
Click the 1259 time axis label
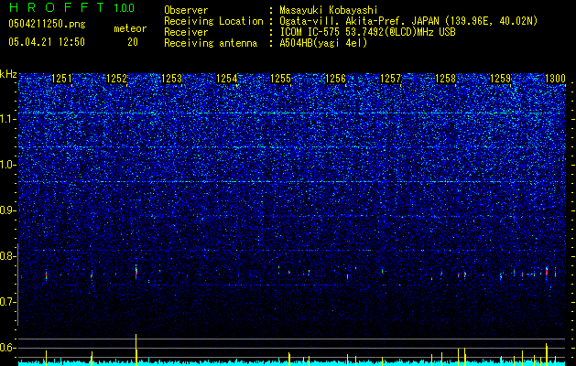pos(500,79)
